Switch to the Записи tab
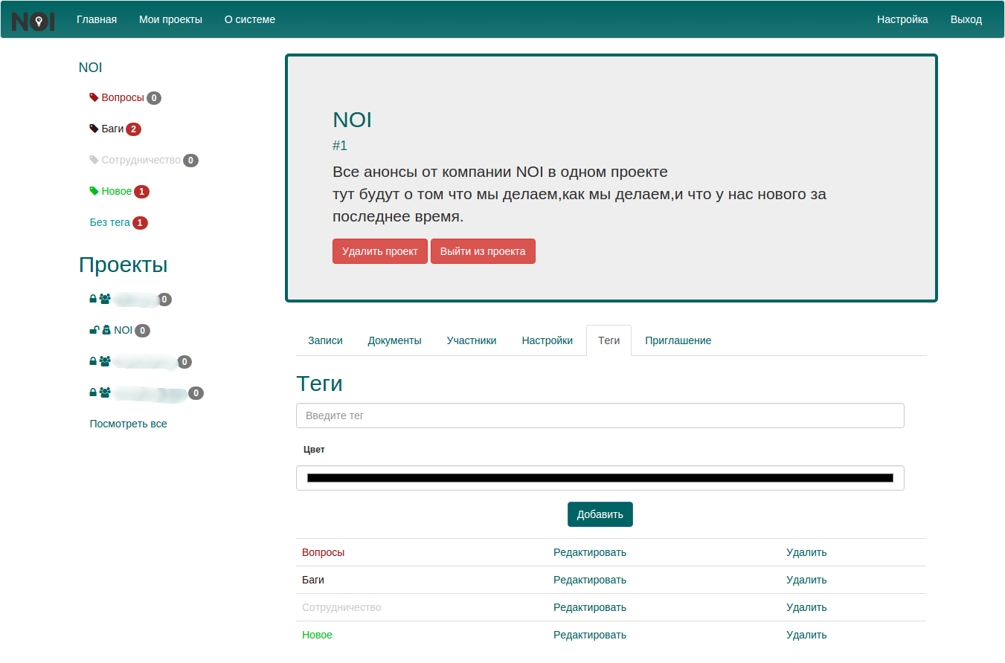The height and width of the screenshot is (663, 1005). [x=325, y=340]
